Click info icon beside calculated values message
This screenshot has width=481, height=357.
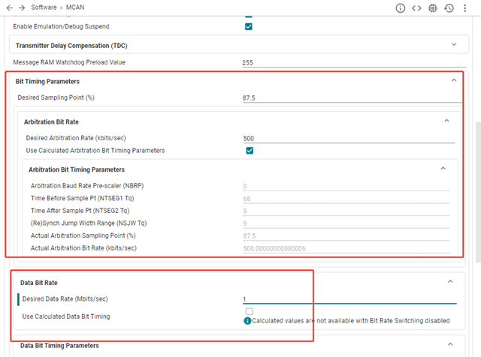tap(247, 321)
